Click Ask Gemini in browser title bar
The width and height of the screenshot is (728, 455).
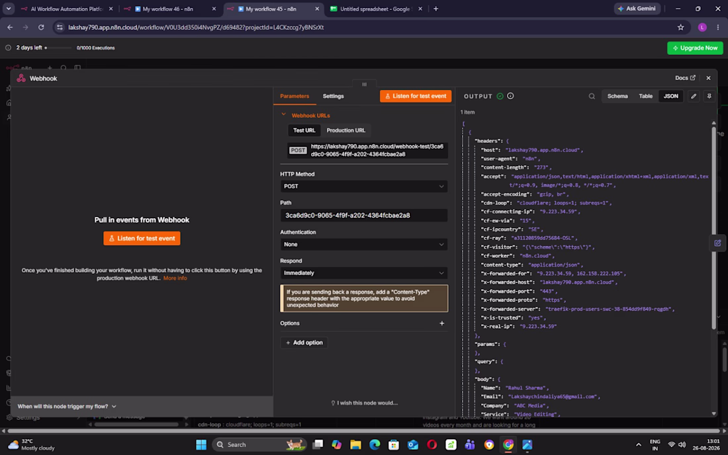pyautogui.click(x=637, y=9)
